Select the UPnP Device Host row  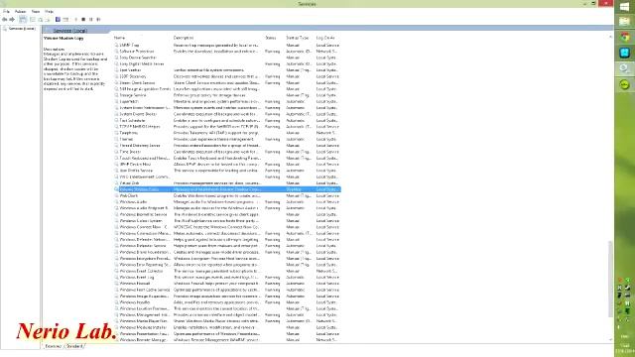click(x=227, y=165)
